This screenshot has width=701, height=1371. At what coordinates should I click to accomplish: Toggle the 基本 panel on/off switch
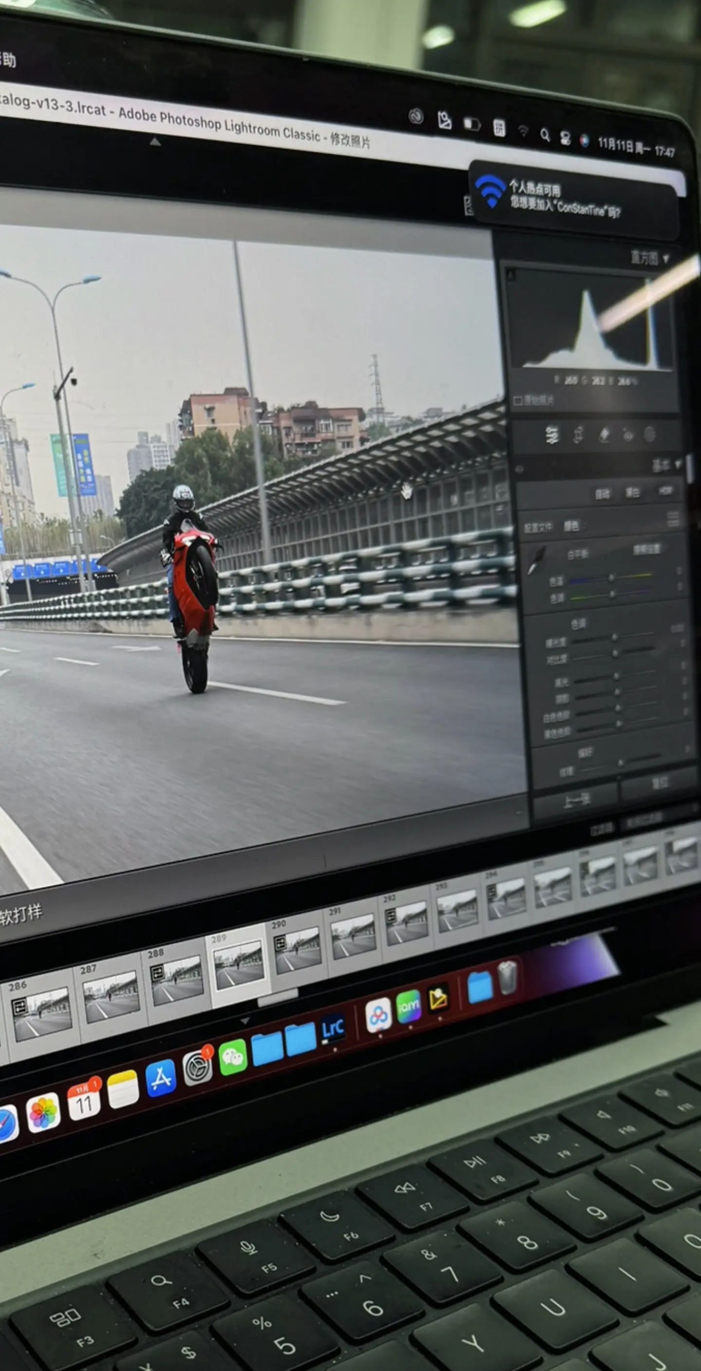[519, 469]
